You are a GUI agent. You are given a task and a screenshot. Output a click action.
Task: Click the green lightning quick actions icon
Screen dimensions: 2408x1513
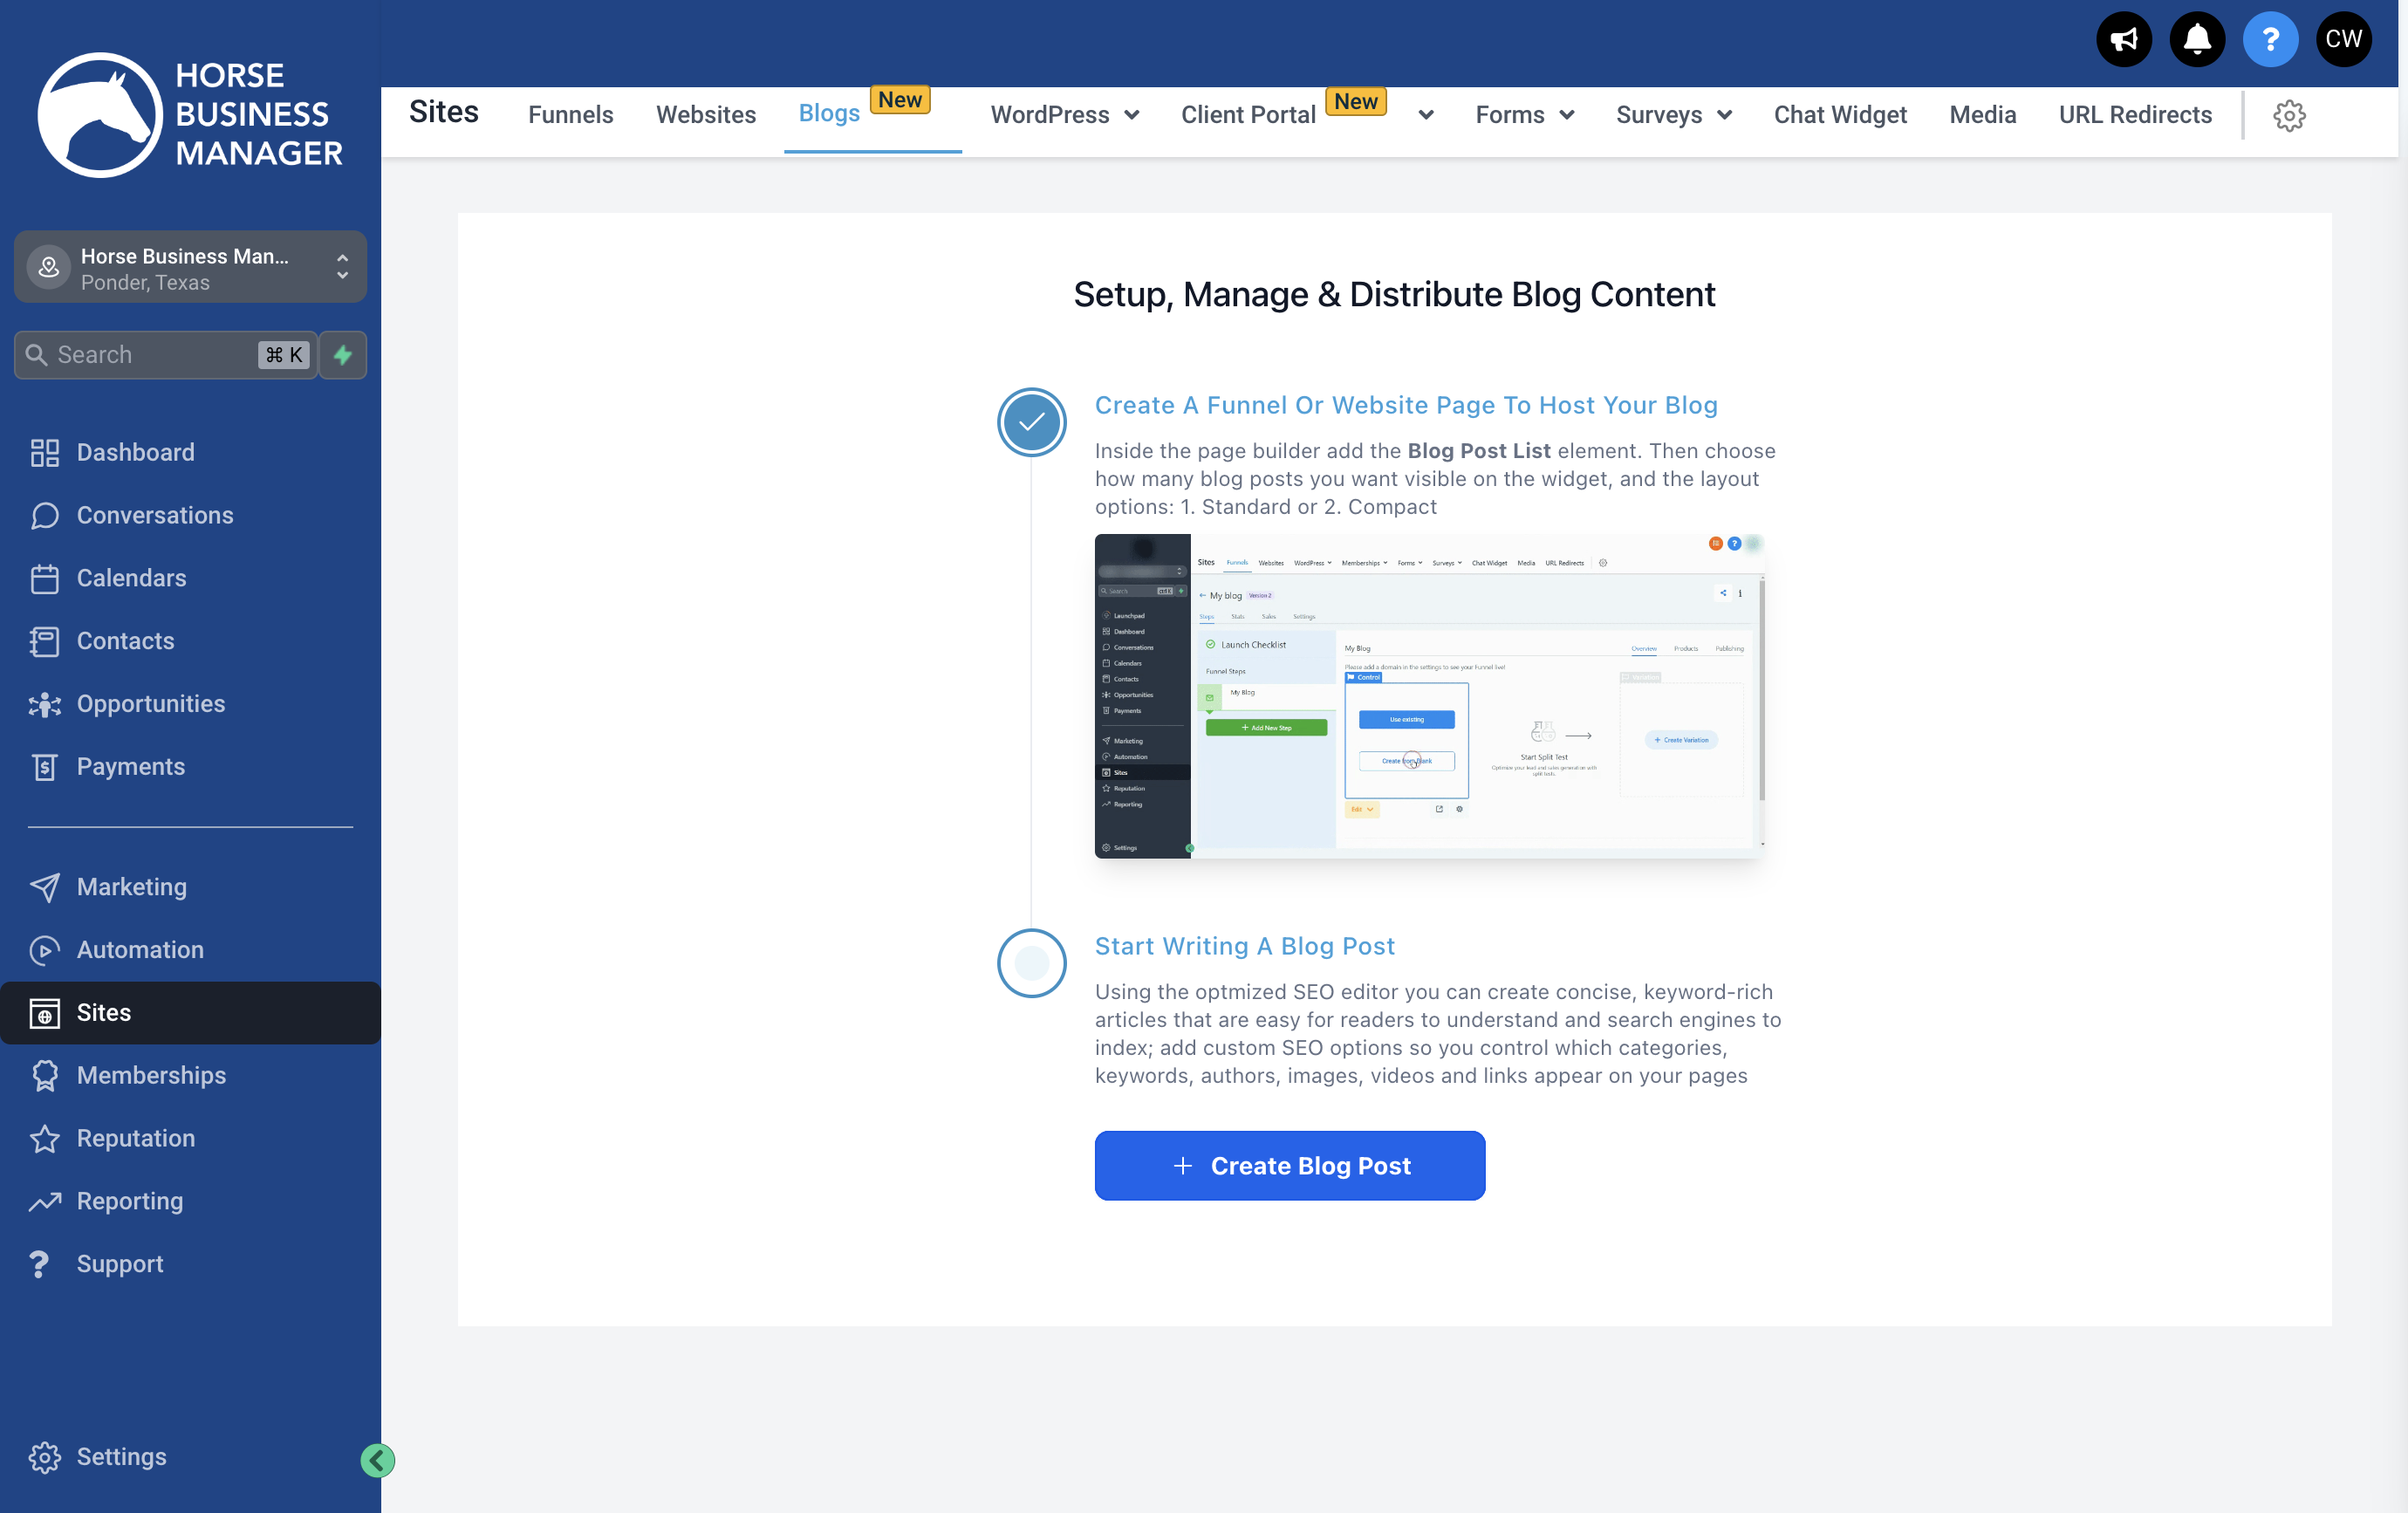343,354
